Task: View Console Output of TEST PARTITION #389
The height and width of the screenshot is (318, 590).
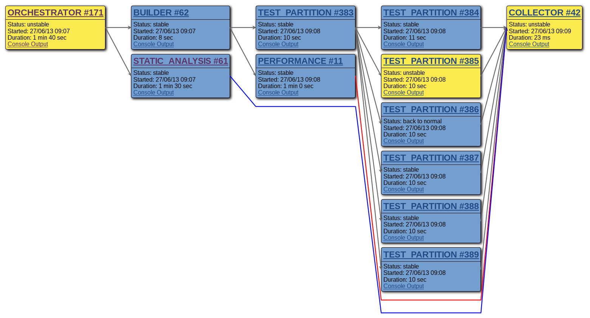Action: 403,286
